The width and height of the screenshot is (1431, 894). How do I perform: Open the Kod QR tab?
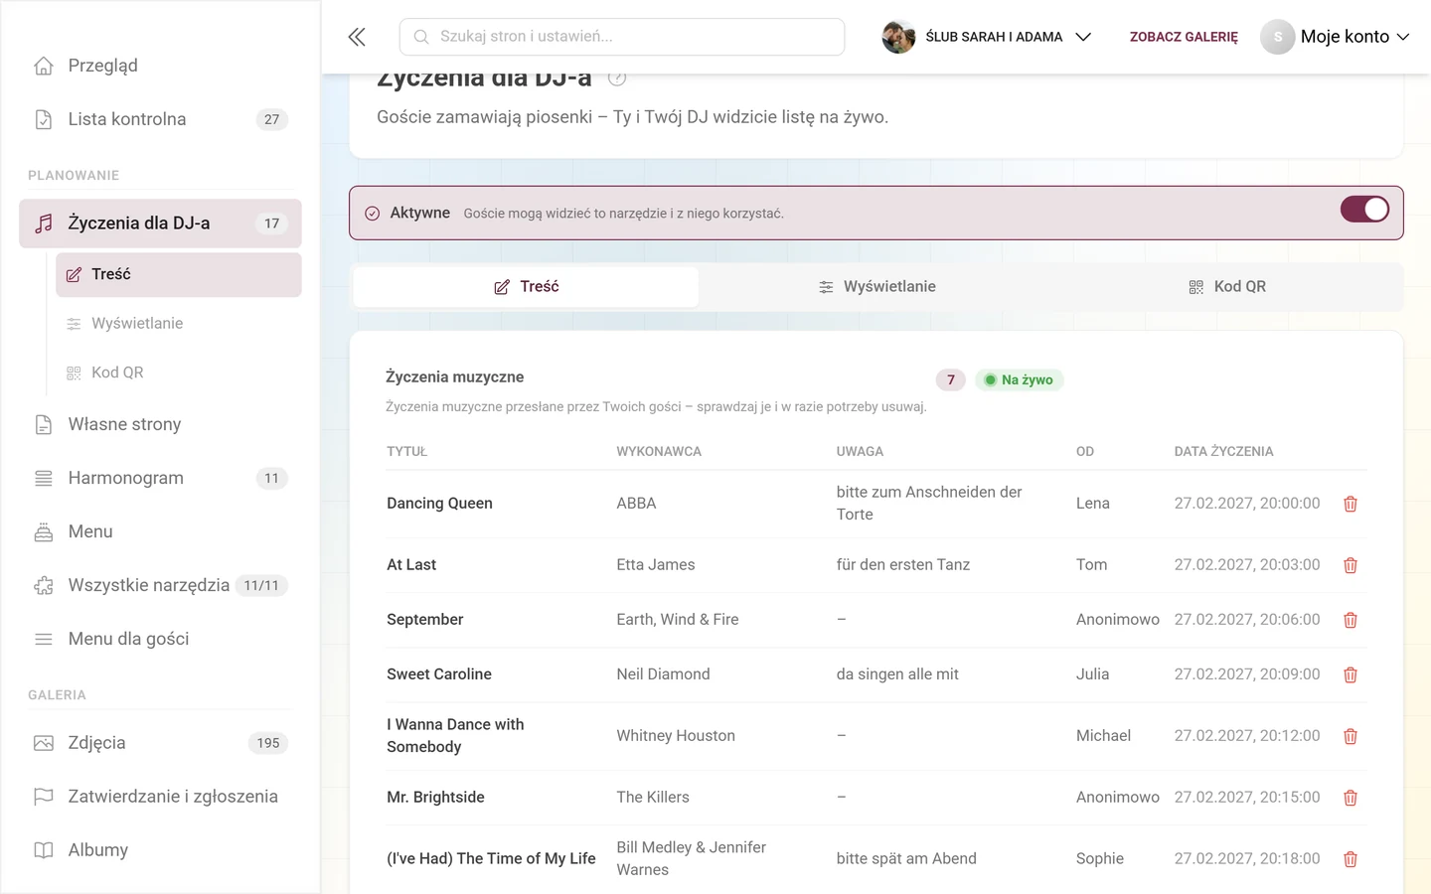click(1227, 287)
